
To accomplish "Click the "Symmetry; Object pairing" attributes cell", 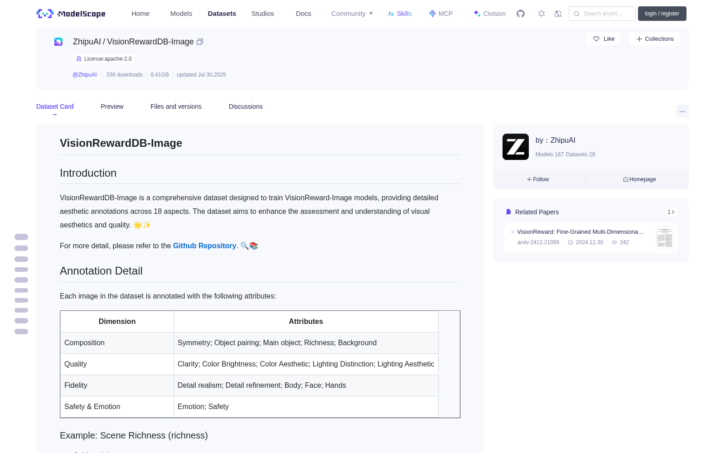I will click(306, 343).
